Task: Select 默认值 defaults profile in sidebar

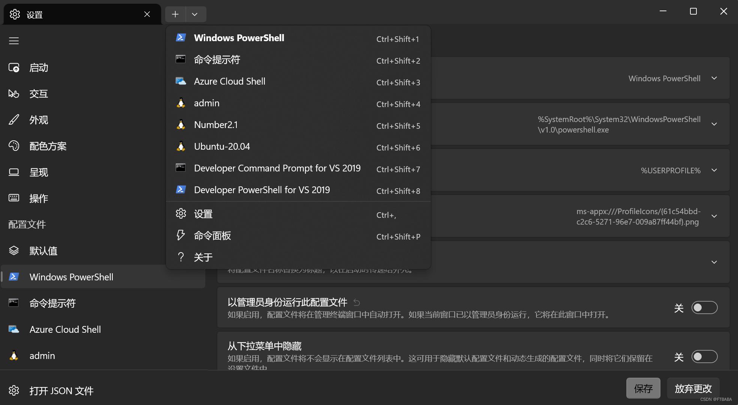Action: (x=43, y=251)
